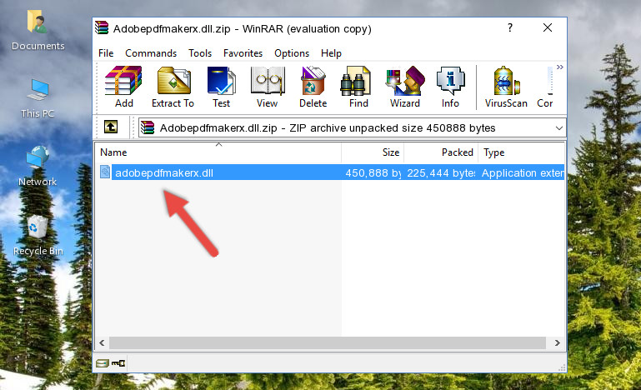Screen dimensions: 641x390
Task: Click the Extract To toolbar icon
Action: [x=173, y=87]
